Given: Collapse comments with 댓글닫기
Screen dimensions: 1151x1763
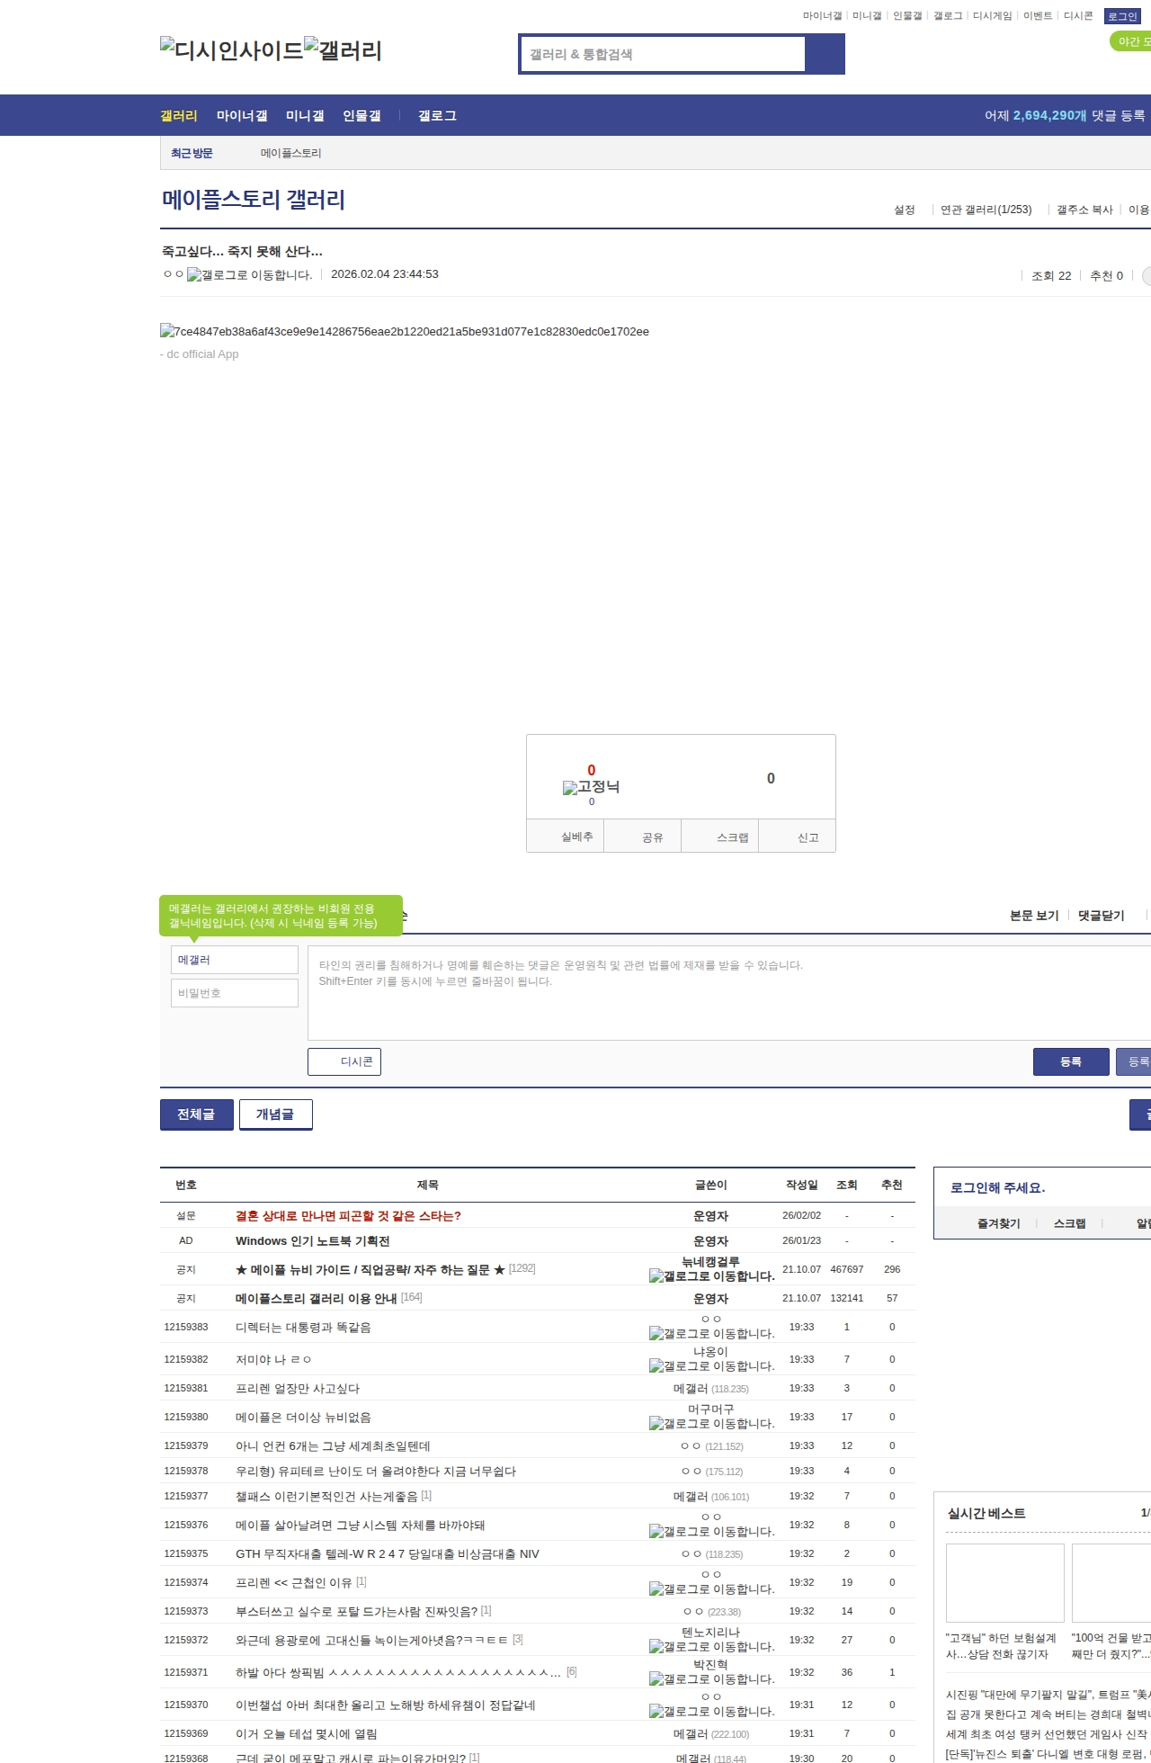Looking at the screenshot, I should [1101, 916].
